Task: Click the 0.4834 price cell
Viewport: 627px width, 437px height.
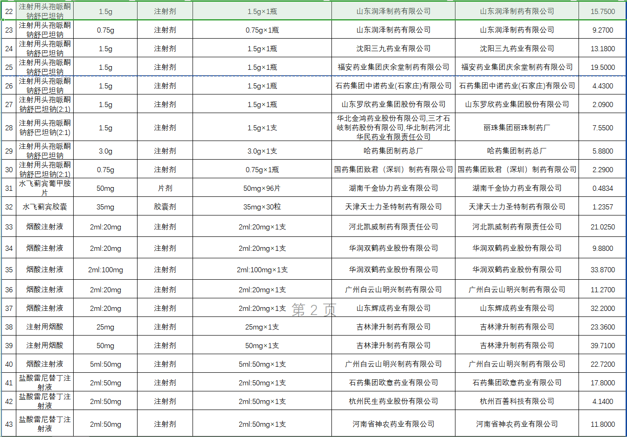Action: 602,188
